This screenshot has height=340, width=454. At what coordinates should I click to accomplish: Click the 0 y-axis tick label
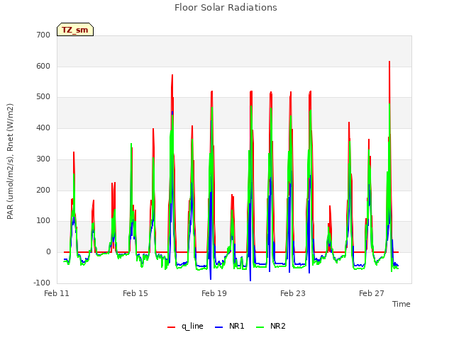click(x=48, y=252)
